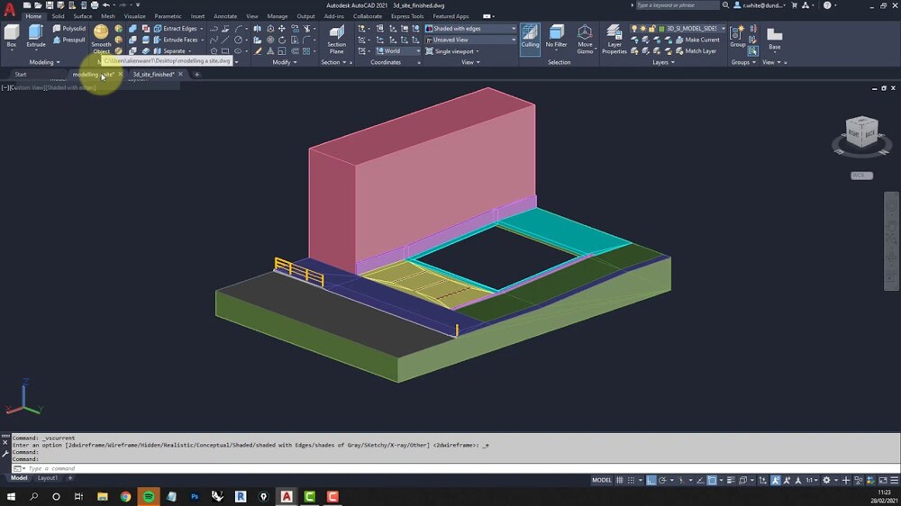The image size is (901, 506).
Task: Toggle the Culling selection option
Action: (x=530, y=36)
